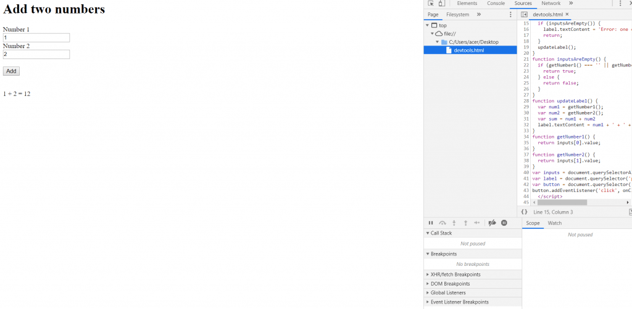Click the step over function icon
This screenshot has width=632, height=309.
(442, 223)
